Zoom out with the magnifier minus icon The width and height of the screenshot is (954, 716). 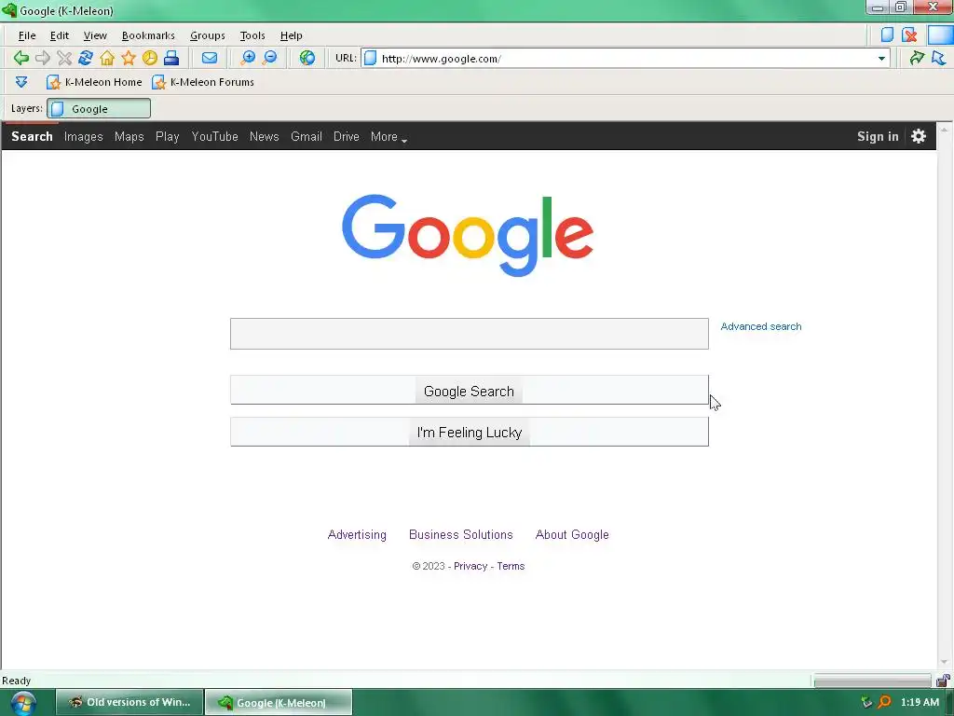coord(269,58)
